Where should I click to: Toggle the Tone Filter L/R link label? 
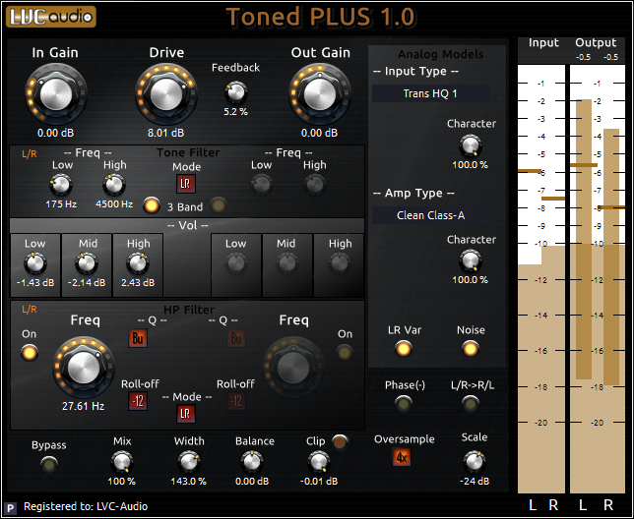click(x=30, y=154)
